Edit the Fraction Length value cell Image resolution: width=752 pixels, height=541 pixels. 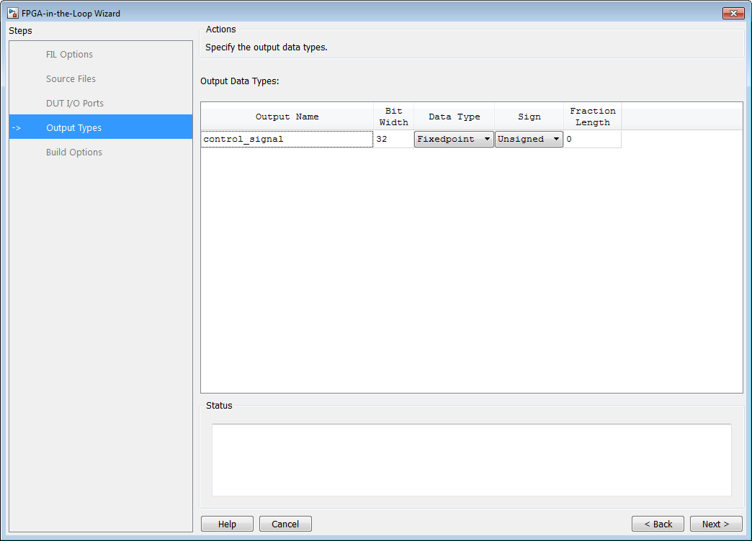click(592, 140)
